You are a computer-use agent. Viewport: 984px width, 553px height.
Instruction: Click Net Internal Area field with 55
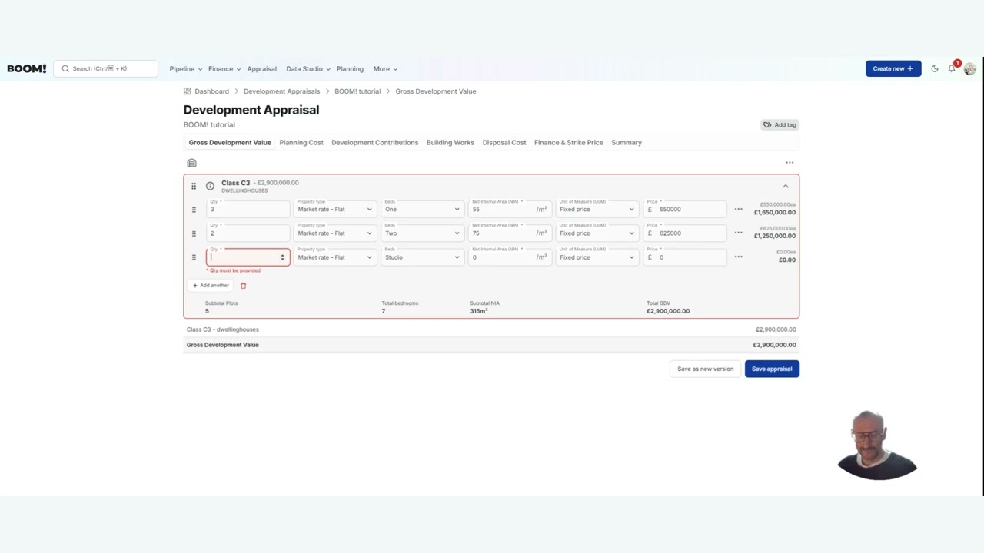(510, 209)
